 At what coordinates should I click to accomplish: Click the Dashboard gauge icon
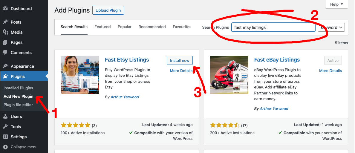coord(5,9)
